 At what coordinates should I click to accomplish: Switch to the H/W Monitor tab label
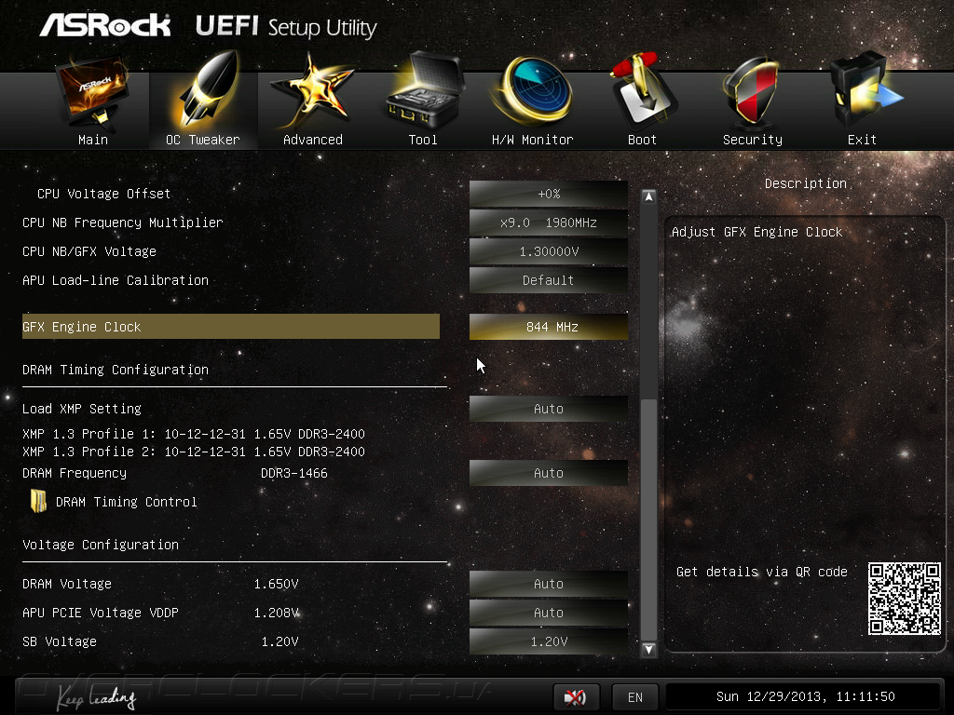click(x=532, y=140)
